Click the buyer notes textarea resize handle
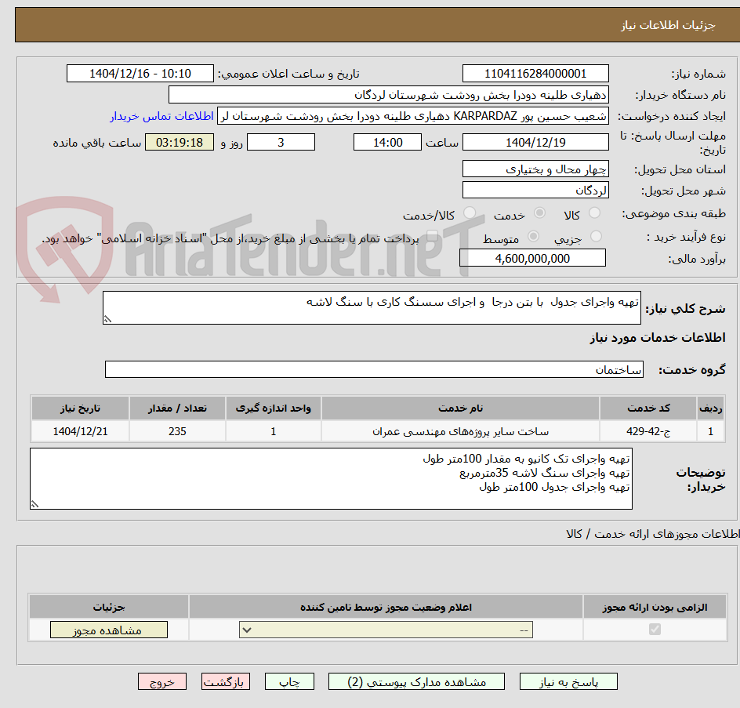 pos(35,505)
